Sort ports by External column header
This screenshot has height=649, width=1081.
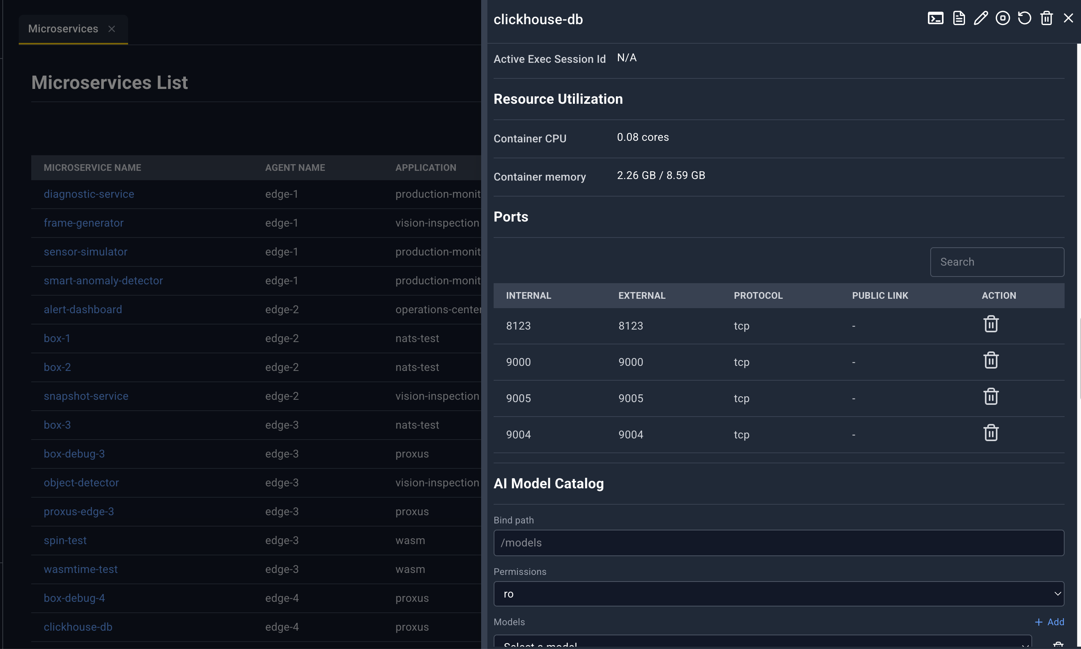tap(641, 296)
